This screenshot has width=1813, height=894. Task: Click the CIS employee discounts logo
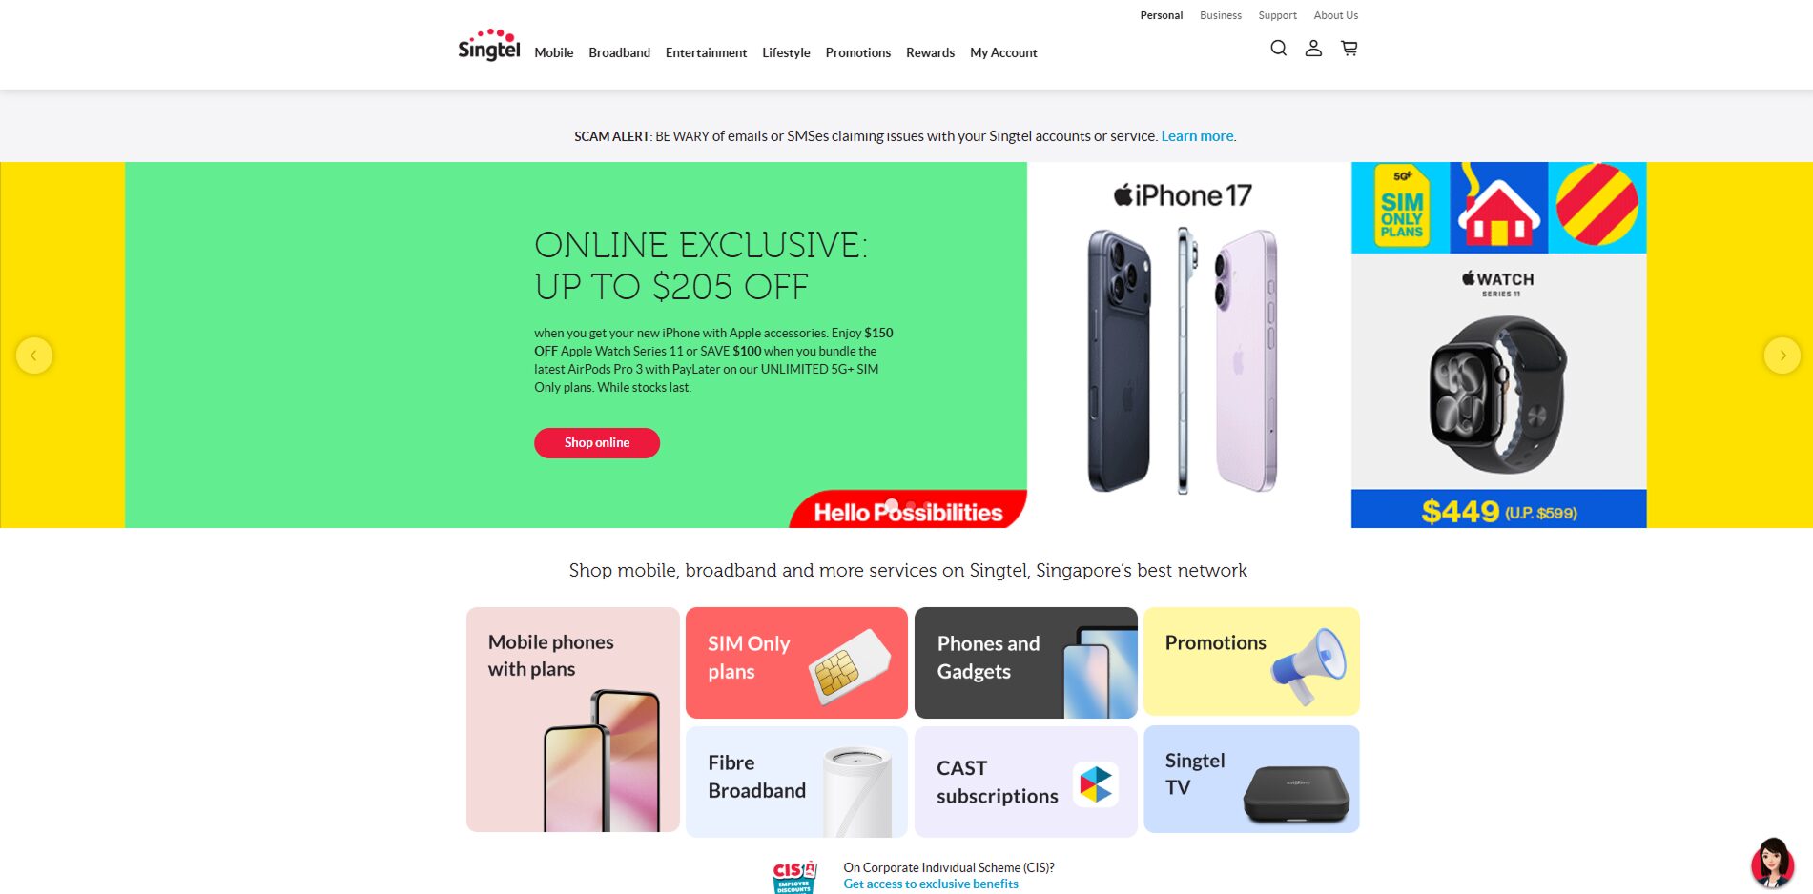click(794, 876)
